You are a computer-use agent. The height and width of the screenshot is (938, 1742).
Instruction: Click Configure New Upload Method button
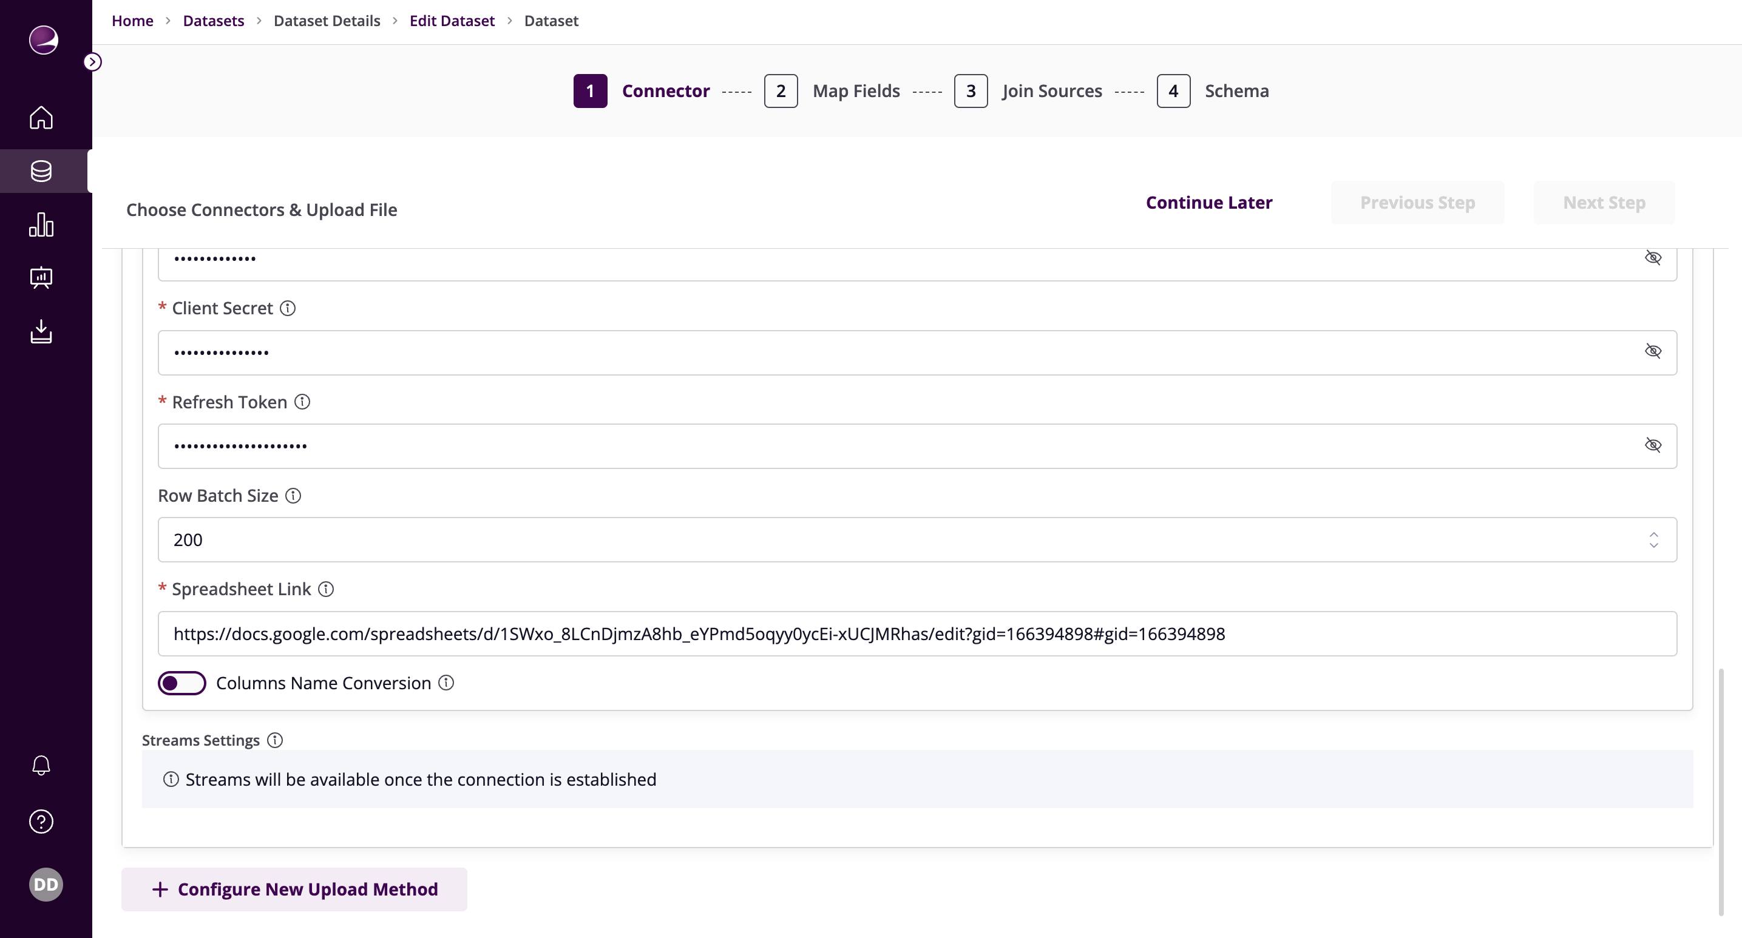(294, 889)
